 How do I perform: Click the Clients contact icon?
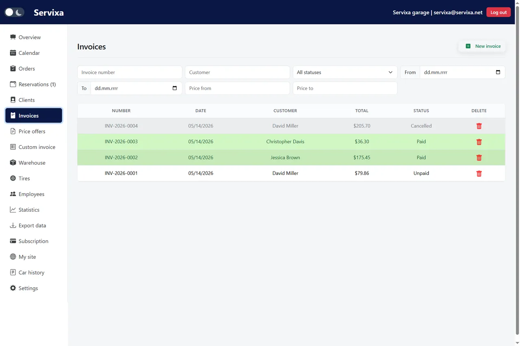click(x=13, y=100)
